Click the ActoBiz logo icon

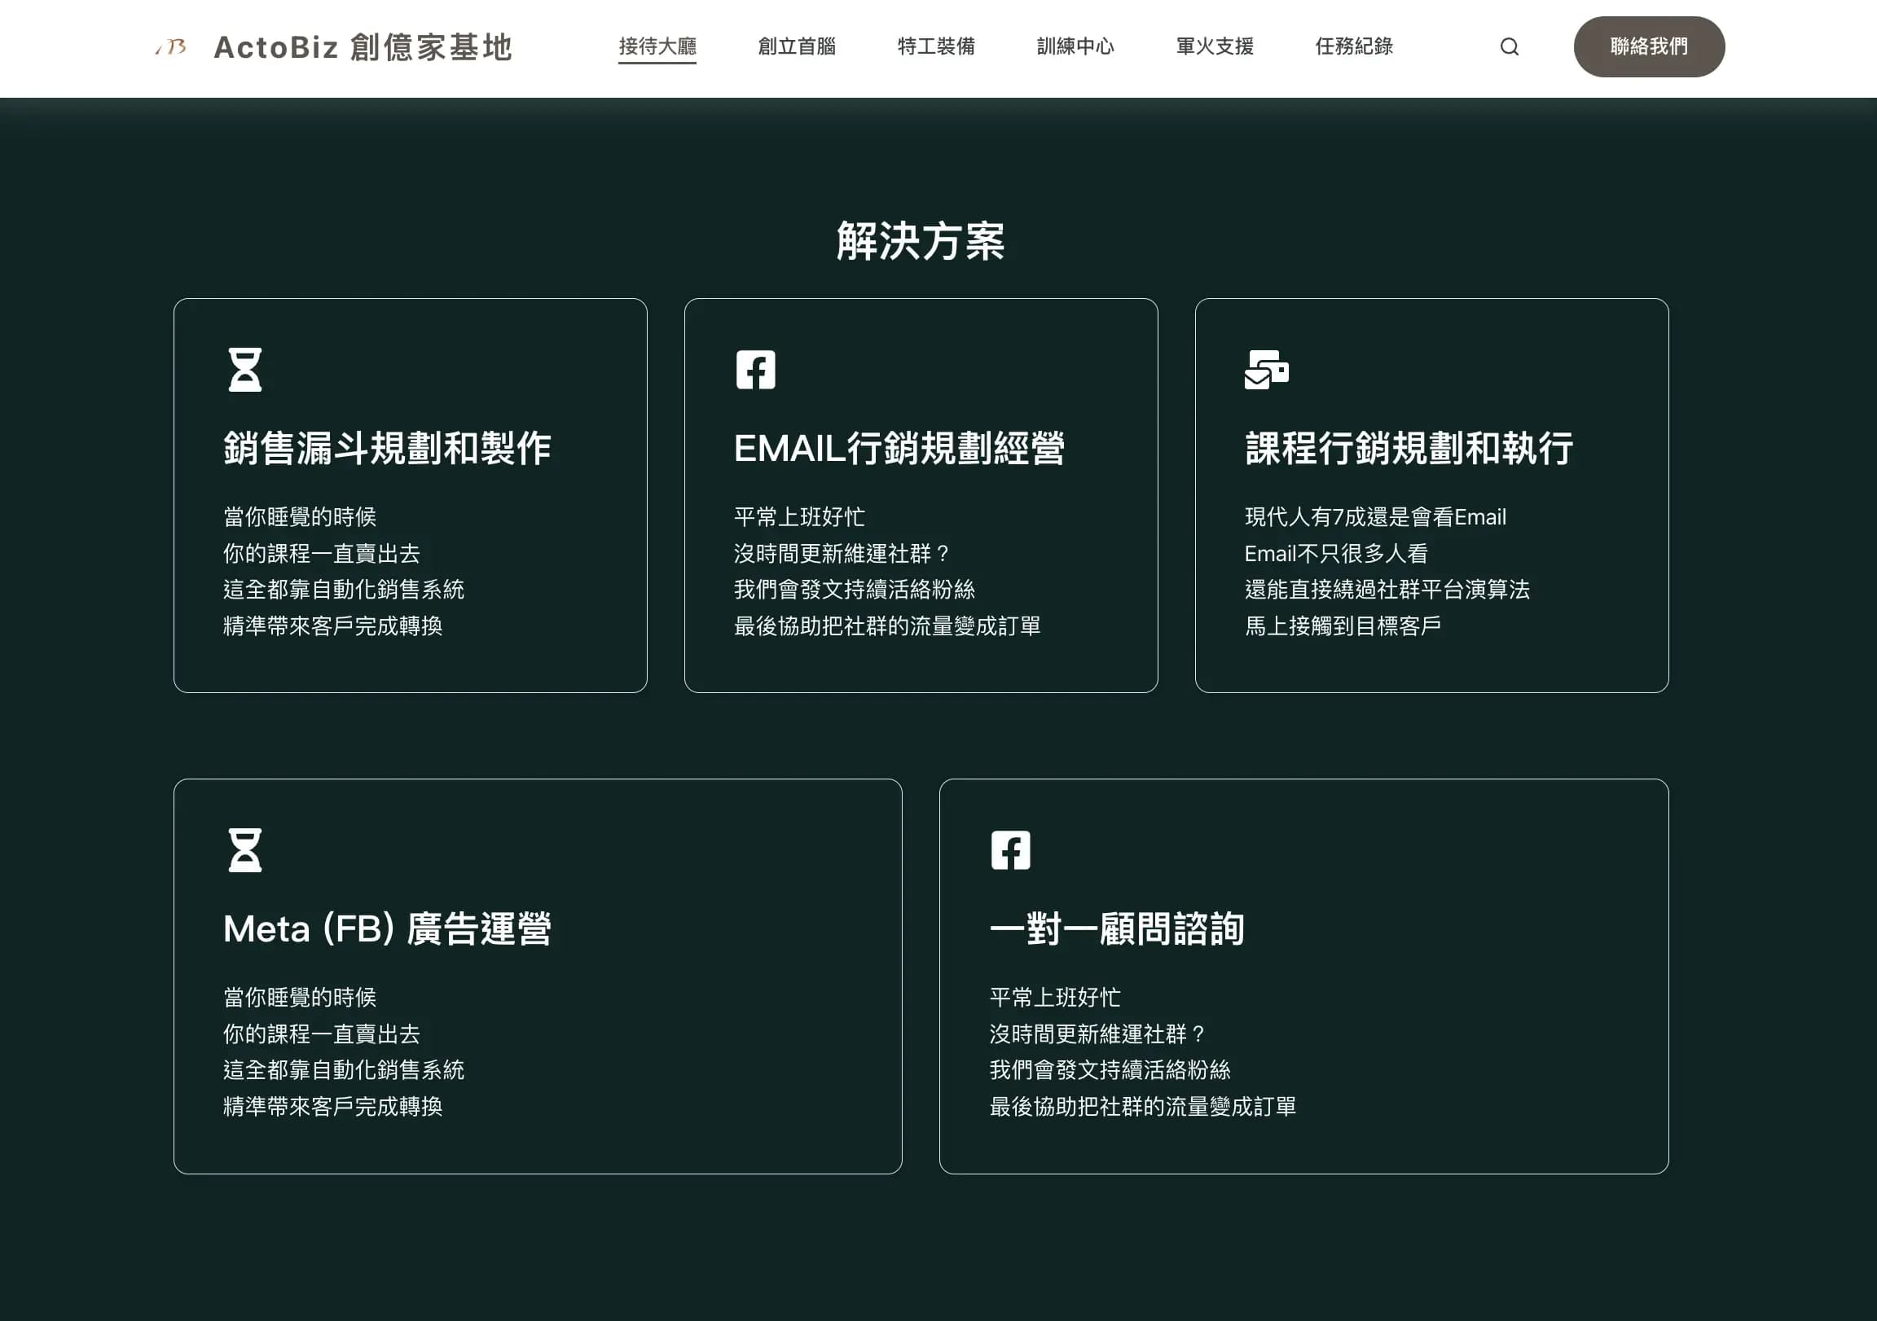point(172,47)
